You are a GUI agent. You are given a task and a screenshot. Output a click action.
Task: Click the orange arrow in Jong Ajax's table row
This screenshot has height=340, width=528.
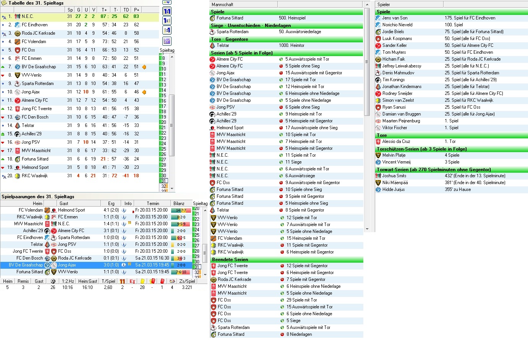pyautogui.click(x=144, y=92)
